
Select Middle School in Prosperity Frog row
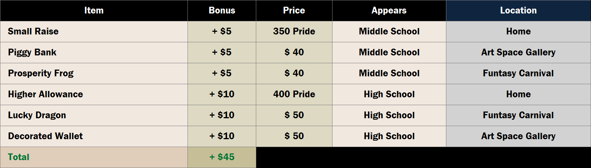pos(389,73)
